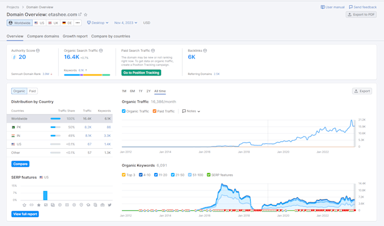Click the Twitter bird SERP icon
The width and height of the screenshot is (384, 226).
(110, 205)
